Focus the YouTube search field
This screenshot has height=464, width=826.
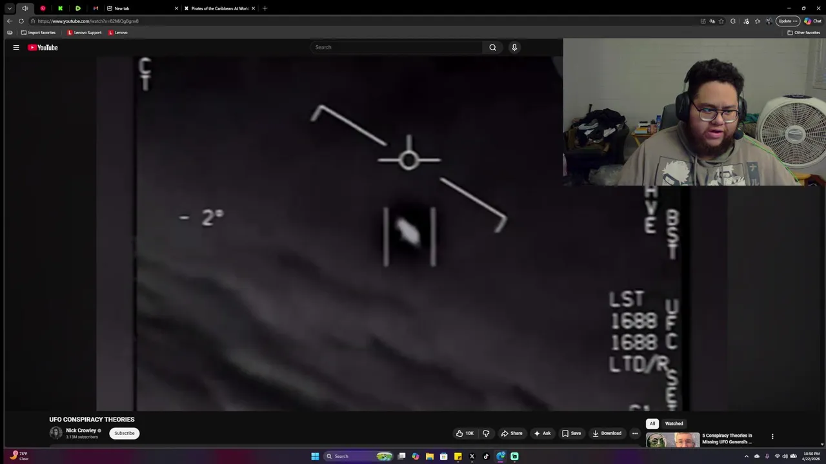396,47
